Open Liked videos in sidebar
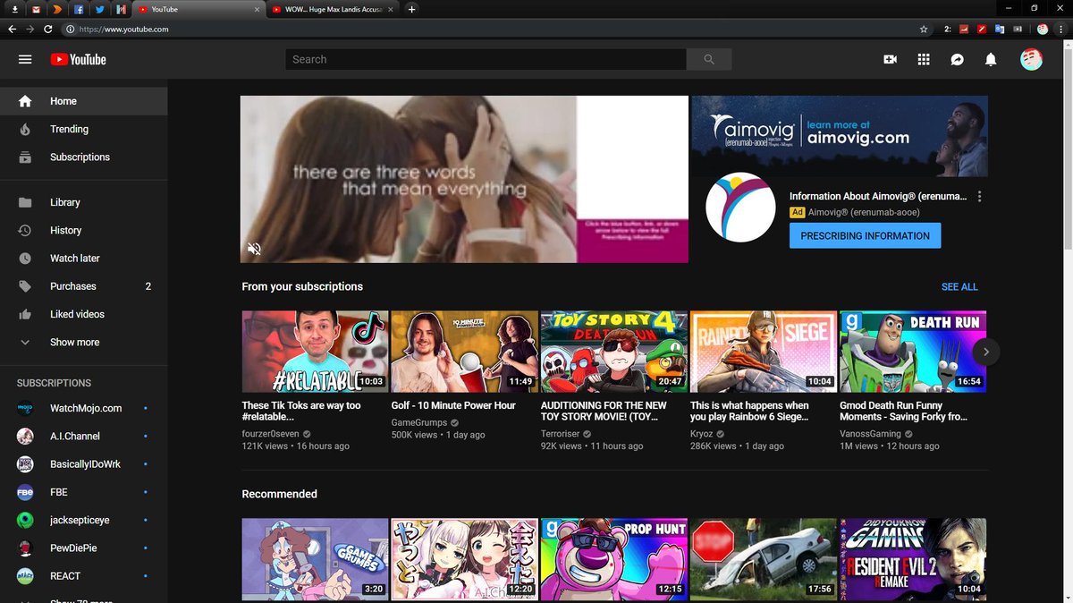 [83, 314]
